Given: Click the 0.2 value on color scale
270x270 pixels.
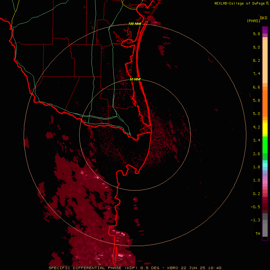Looking at the screenshot, I should point(256,194).
